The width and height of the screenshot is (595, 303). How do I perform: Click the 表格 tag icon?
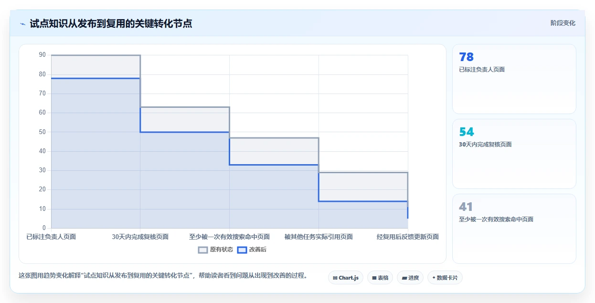[374, 278]
